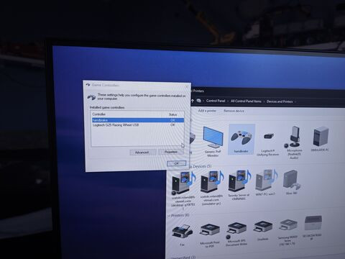Go up one level with the up arrow
Viewport: 345px width, 259px height.
pos(193,101)
